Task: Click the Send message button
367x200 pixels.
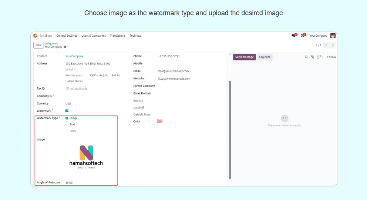Action: (244, 57)
